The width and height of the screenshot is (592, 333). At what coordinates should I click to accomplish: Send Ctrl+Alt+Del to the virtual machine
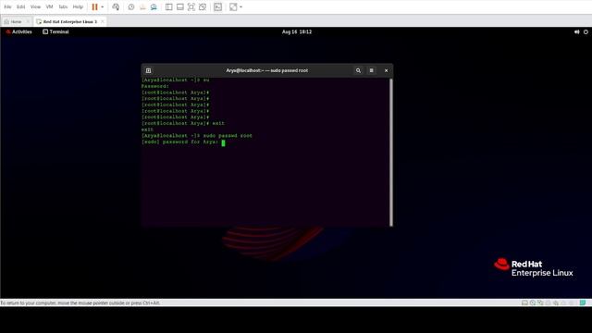116,6
